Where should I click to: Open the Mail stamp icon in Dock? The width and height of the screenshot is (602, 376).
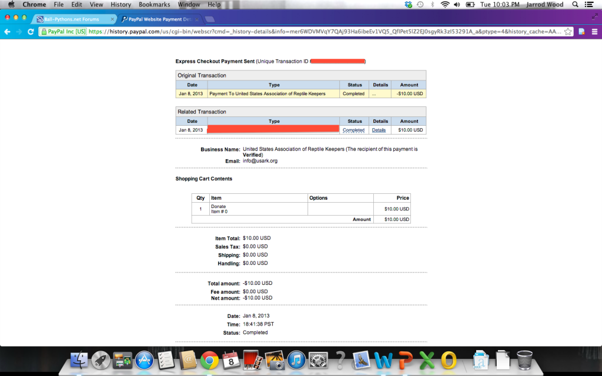(362, 360)
